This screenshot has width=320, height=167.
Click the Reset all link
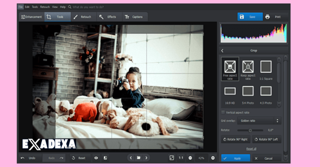[x=251, y=149]
